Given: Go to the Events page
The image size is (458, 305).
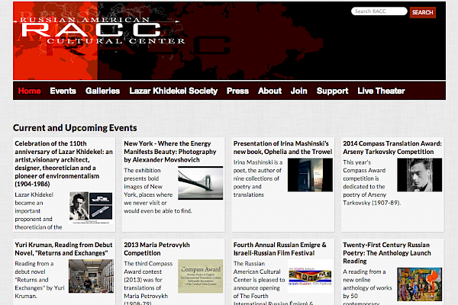Looking at the screenshot, I should 63,91.
